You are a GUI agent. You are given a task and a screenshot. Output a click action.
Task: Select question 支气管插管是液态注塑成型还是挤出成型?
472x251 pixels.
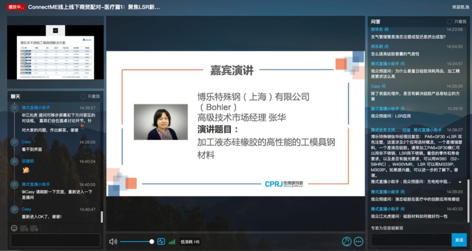(x=408, y=37)
